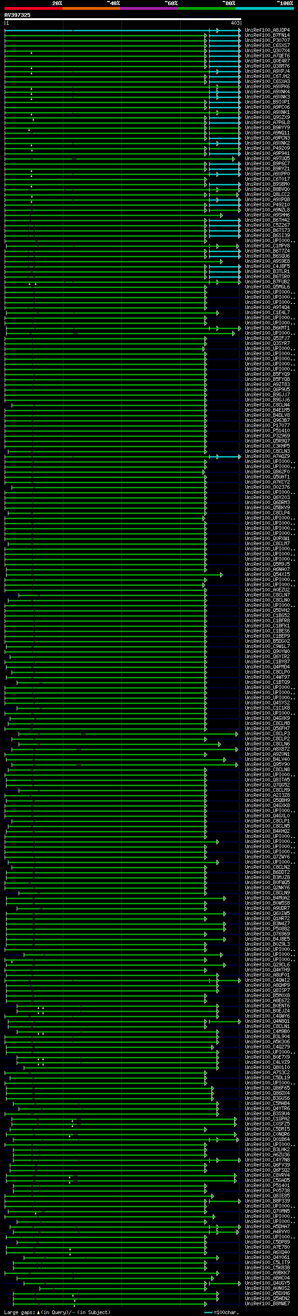Select the UniRef100_B6KMT1 label

point(267,328)
